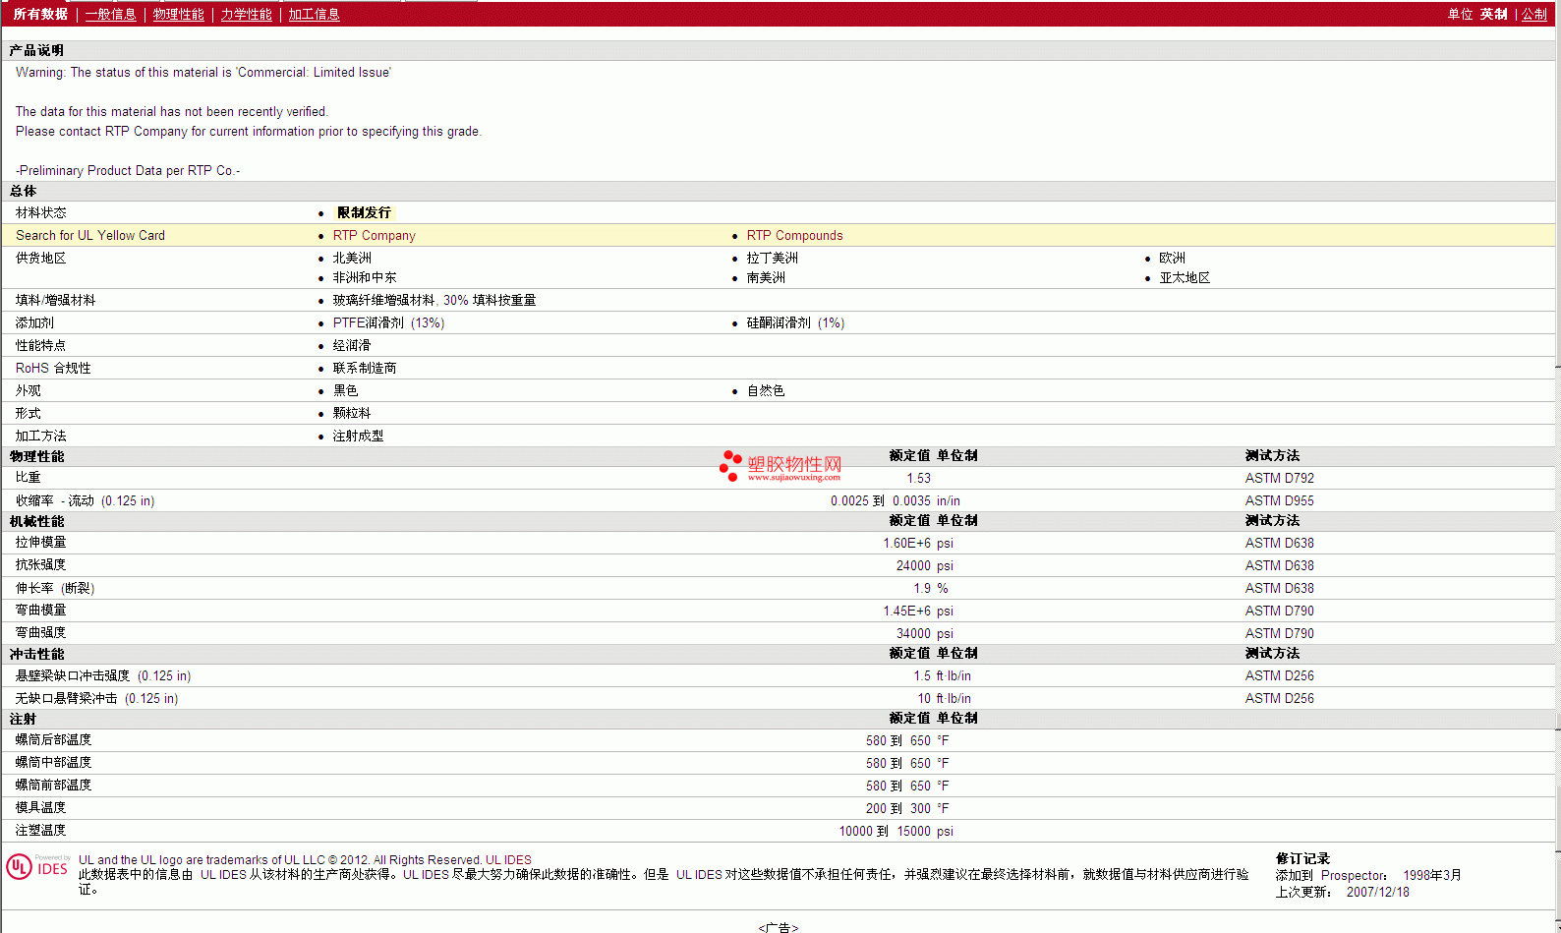The height and width of the screenshot is (933, 1561).
Task: Click 'Search for UL Yellow Card' row label
Action: pyautogui.click(x=90, y=235)
